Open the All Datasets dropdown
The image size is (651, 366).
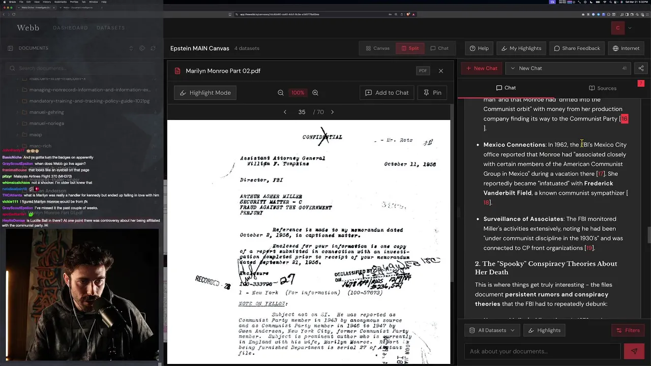[492, 330]
